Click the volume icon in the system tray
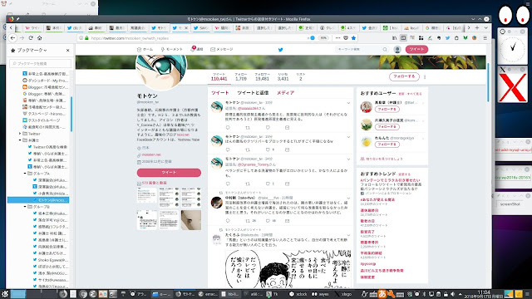532x299 pixels. 452,294
